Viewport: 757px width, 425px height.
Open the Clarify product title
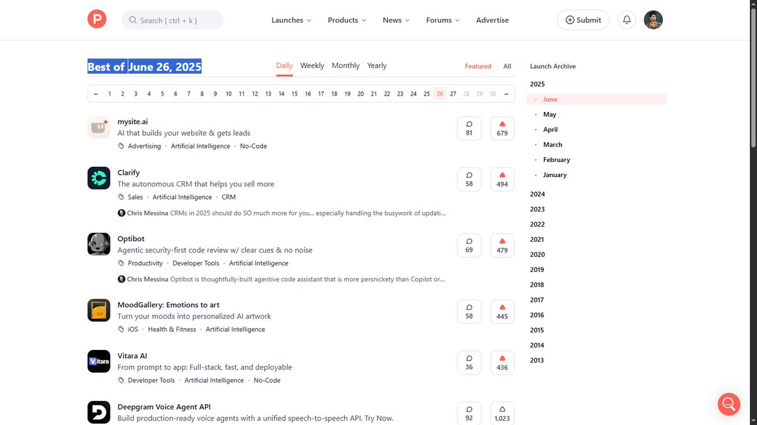[x=129, y=173]
